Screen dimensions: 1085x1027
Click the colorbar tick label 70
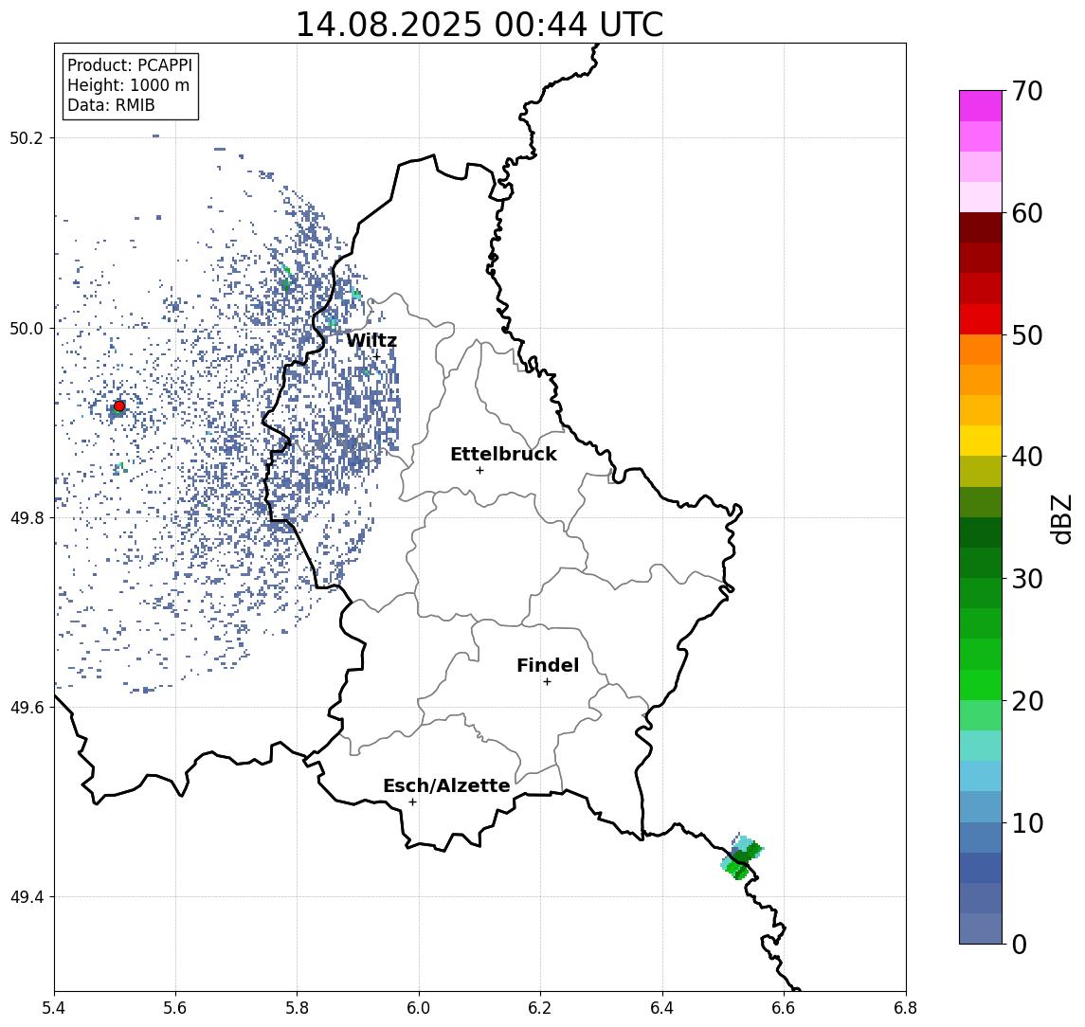click(x=1027, y=91)
